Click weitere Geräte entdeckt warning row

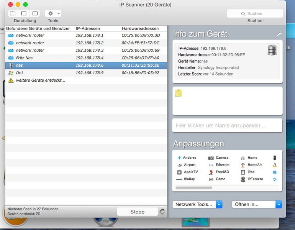click(86, 80)
